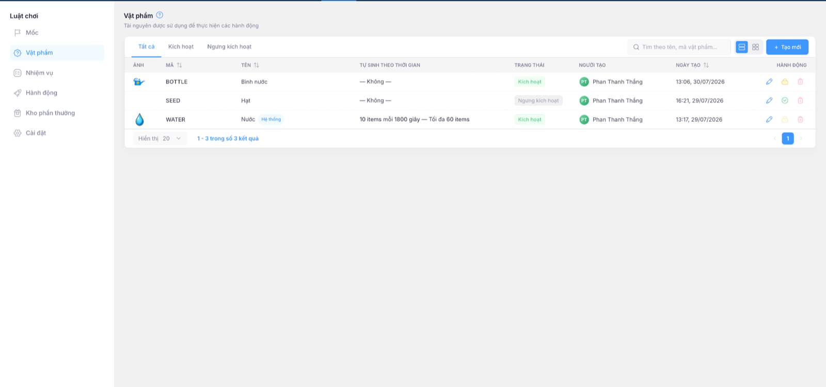826x387 pixels.
Task: Click the rocket icon for Hành động
Action: click(x=18, y=93)
